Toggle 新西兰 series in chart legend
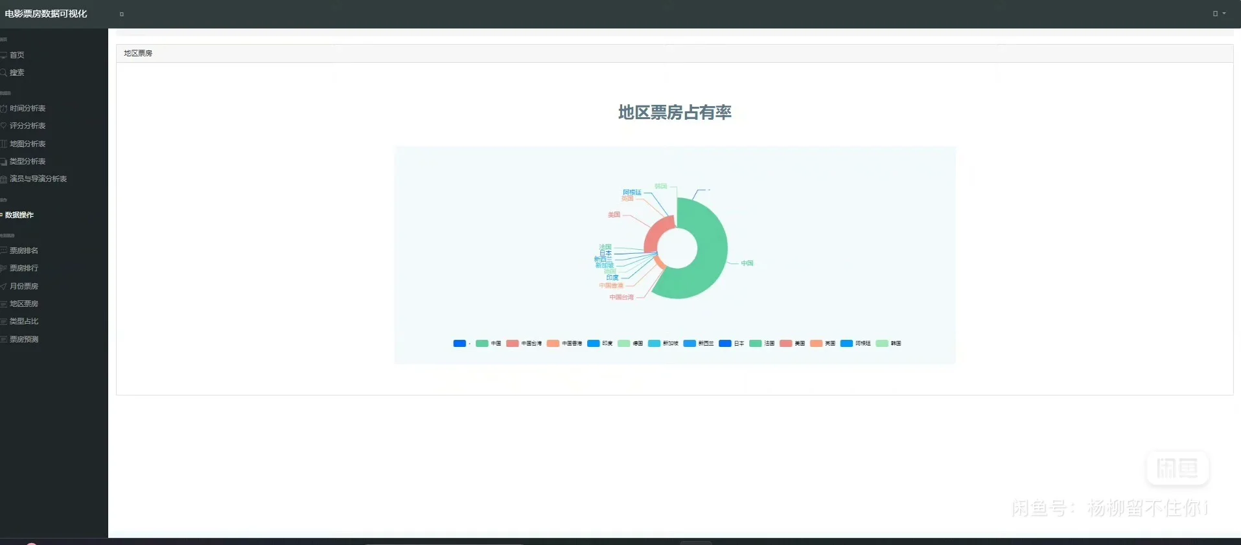This screenshot has height=545, width=1241. pyautogui.click(x=699, y=344)
